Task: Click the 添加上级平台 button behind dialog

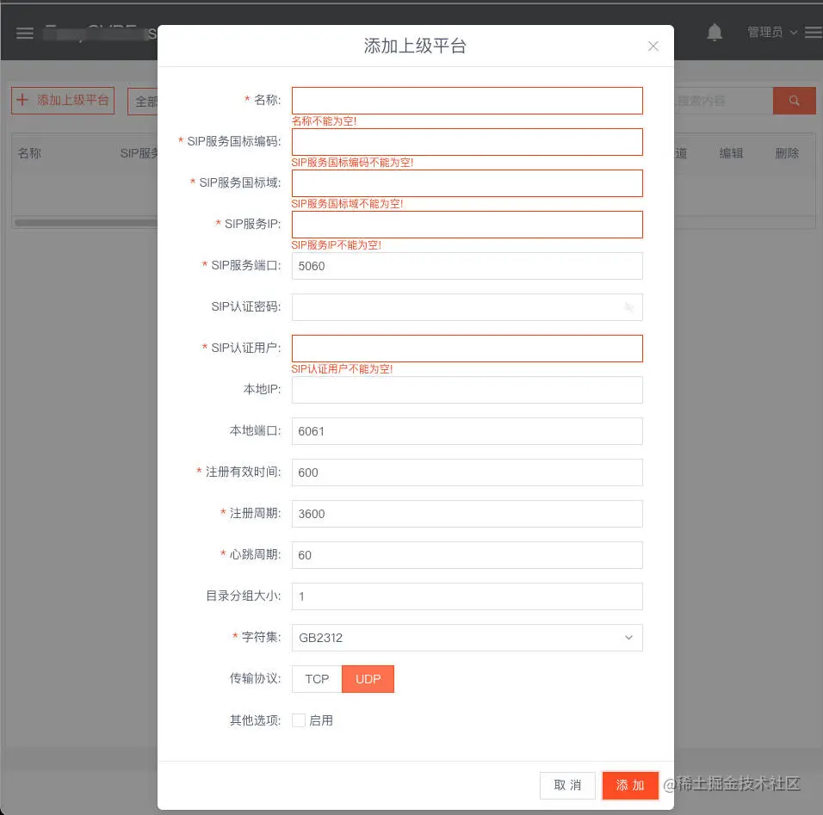Action: coord(63,100)
